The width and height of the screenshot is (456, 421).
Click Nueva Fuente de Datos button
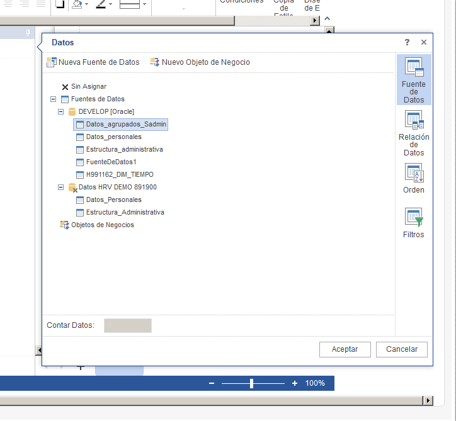(x=93, y=62)
